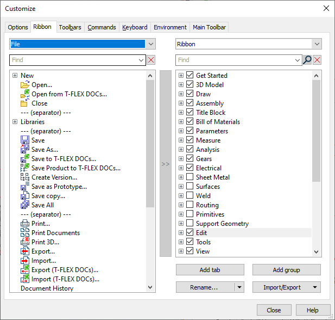The width and height of the screenshot is (335, 320).
Task: Clear the right Find field with red X
Action: (x=317, y=60)
